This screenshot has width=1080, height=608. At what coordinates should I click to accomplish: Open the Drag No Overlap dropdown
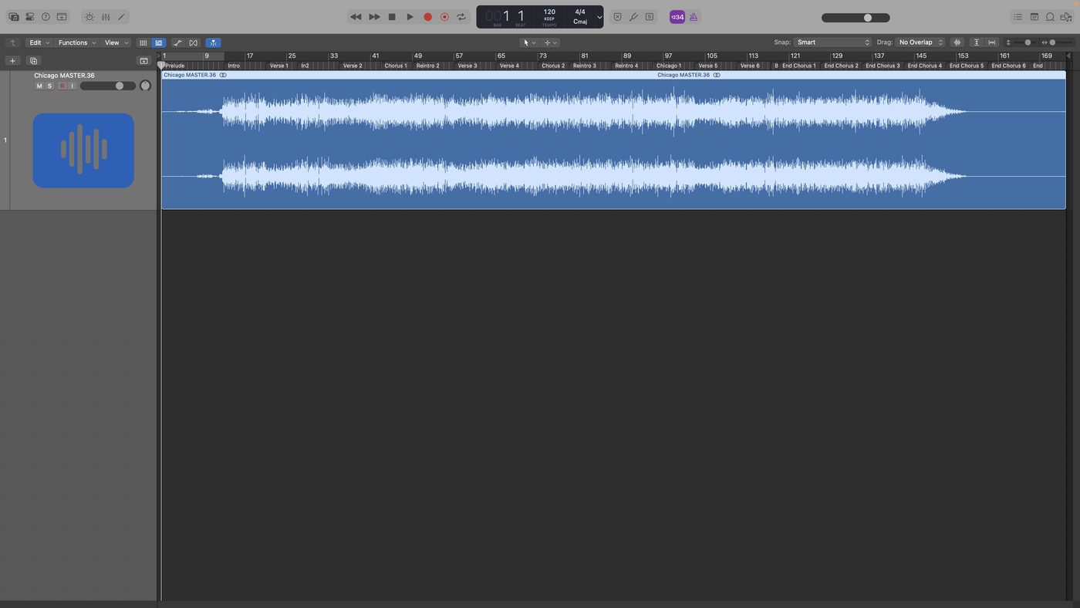(920, 42)
